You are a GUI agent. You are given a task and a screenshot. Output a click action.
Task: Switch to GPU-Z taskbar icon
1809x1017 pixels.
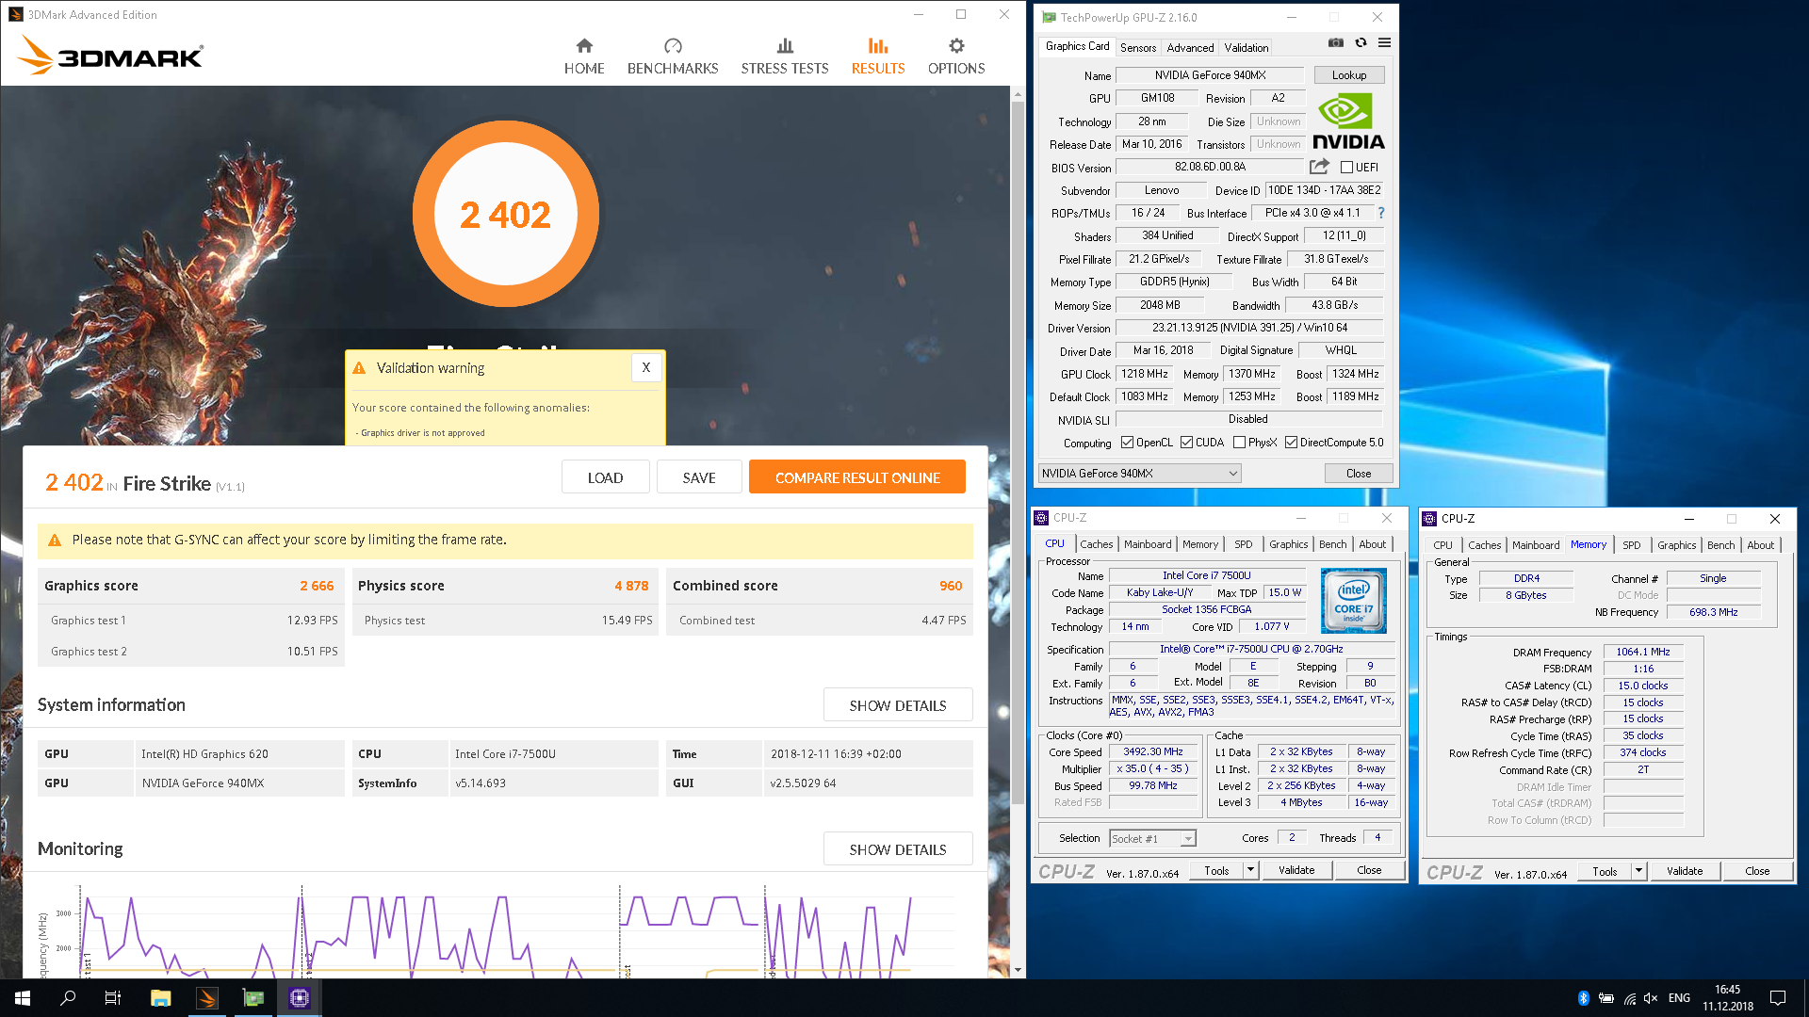coord(253,998)
